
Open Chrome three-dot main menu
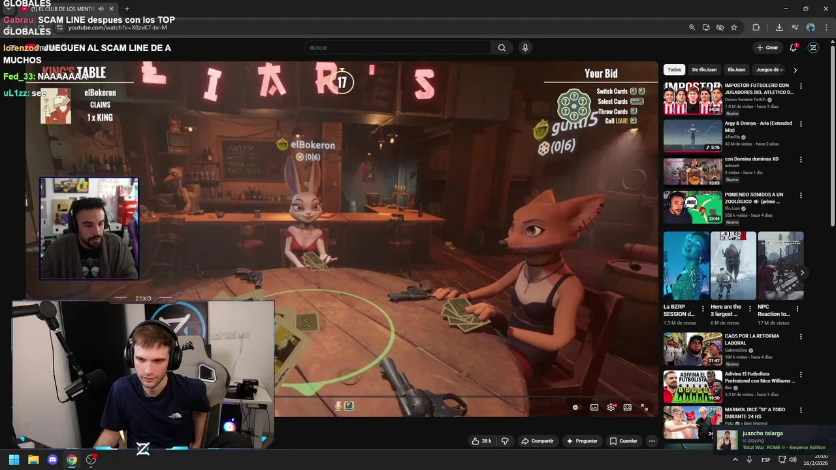[826, 27]
